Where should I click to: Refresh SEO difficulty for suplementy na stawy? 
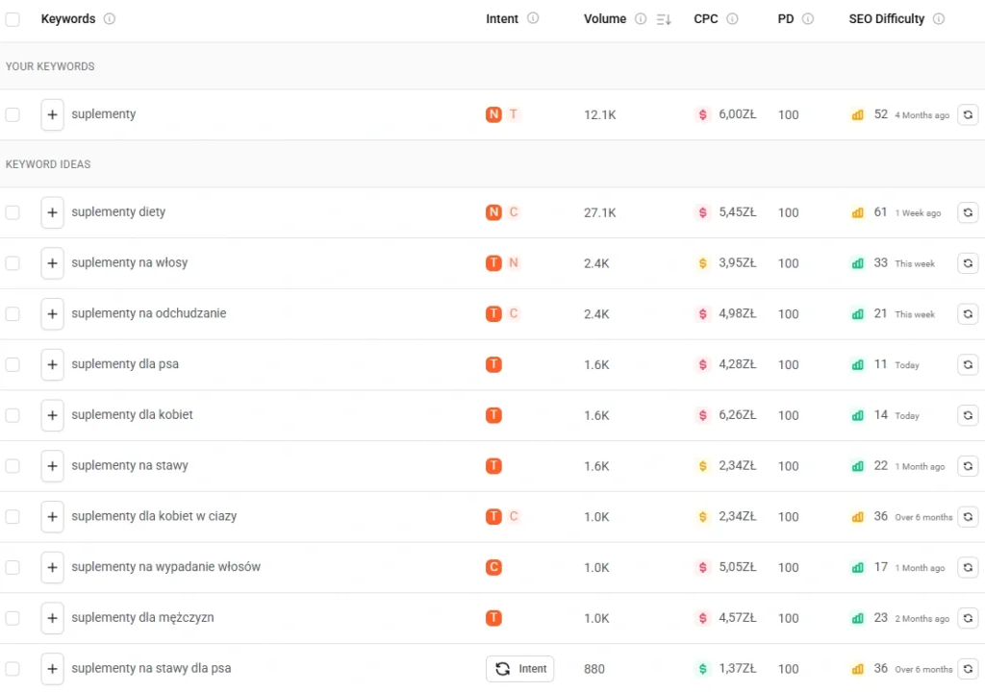point(968,466)
